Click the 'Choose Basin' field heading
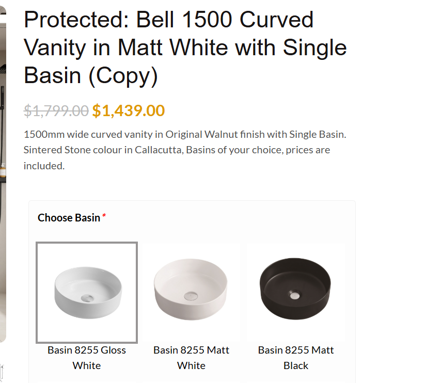 69,218
